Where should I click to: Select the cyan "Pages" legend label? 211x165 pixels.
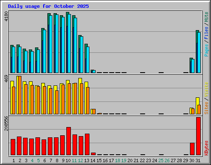coord(206,50)
